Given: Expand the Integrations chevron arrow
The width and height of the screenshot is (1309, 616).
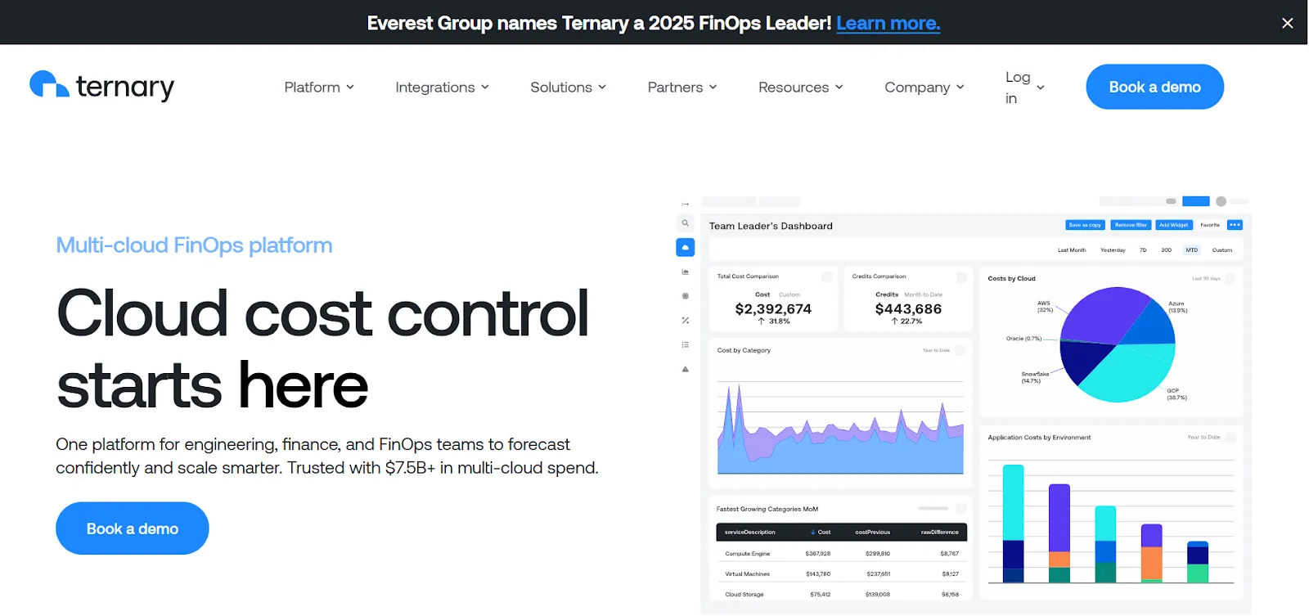Looking at the screenshot, I should [484, 87].
